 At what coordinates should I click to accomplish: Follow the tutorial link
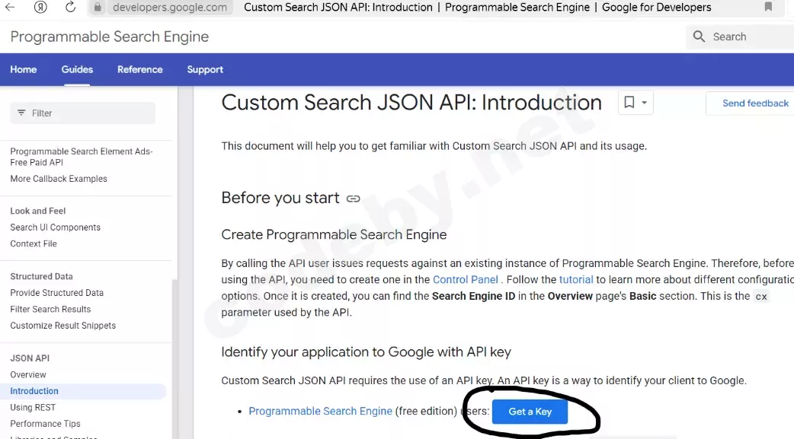[575, 280]
